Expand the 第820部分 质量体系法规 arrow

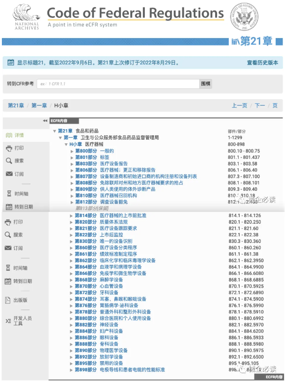point(71,222)
